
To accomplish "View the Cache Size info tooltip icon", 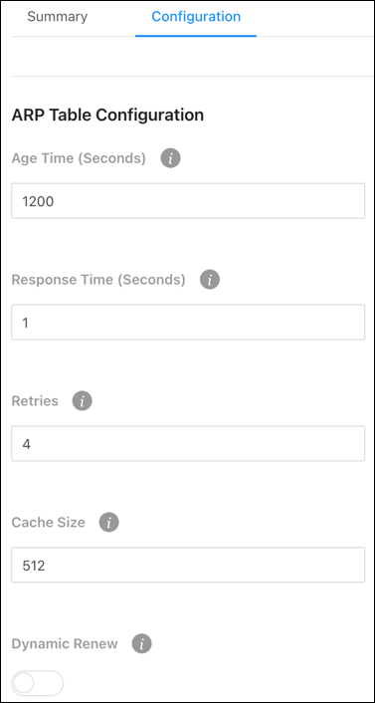I will point(108,523).
